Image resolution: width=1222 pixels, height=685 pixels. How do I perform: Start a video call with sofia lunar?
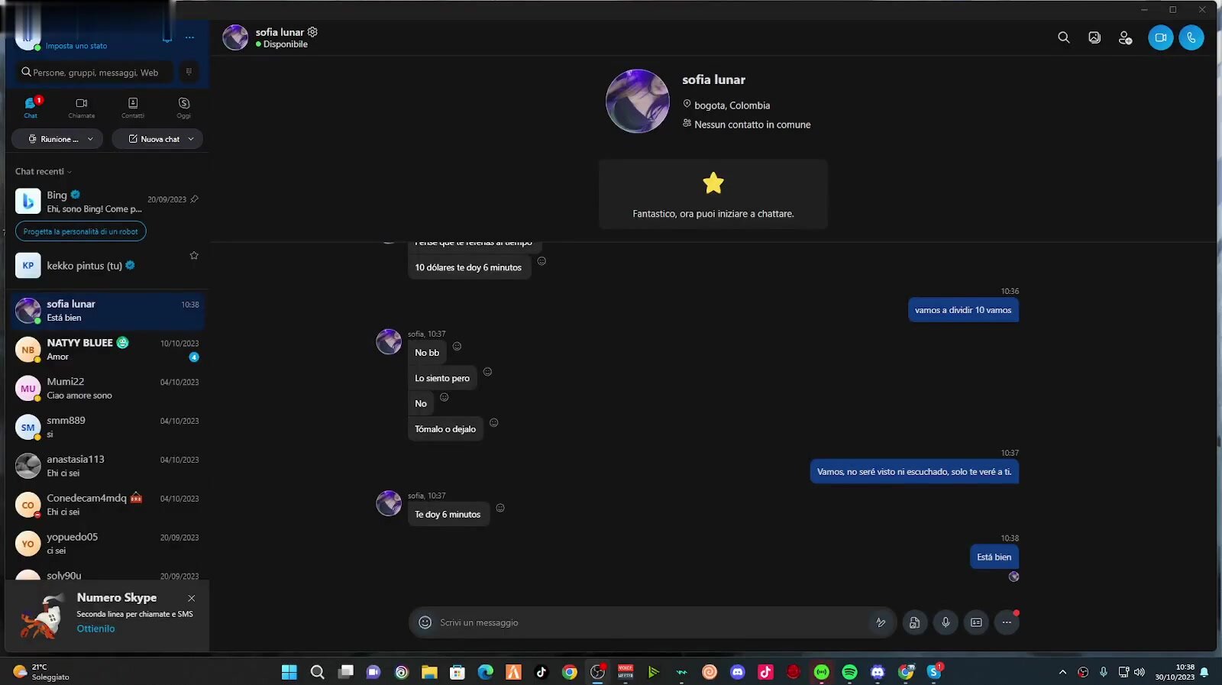coord(1160,37)
